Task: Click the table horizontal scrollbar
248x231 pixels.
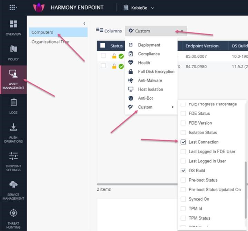Action: click(137, 184)
